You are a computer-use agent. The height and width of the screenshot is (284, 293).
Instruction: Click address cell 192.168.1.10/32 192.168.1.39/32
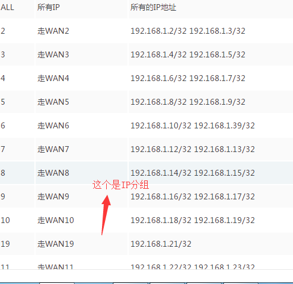(x=193, y=125)
